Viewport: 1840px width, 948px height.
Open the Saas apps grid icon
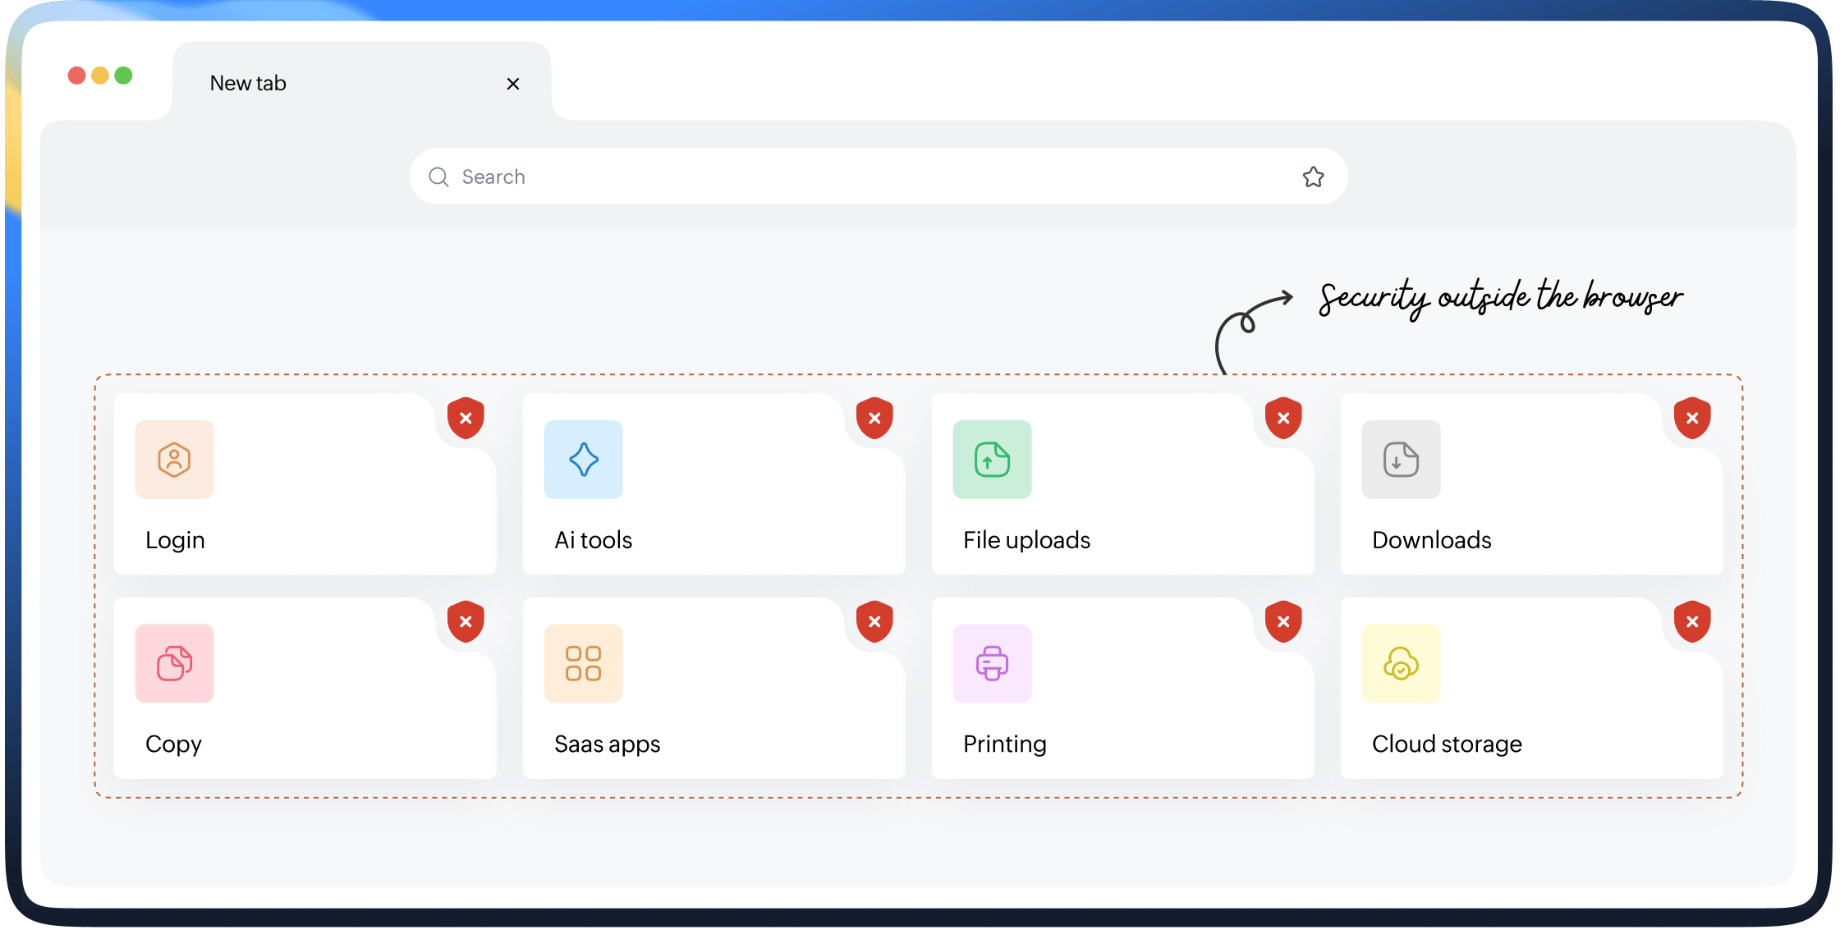click(583, 663)
